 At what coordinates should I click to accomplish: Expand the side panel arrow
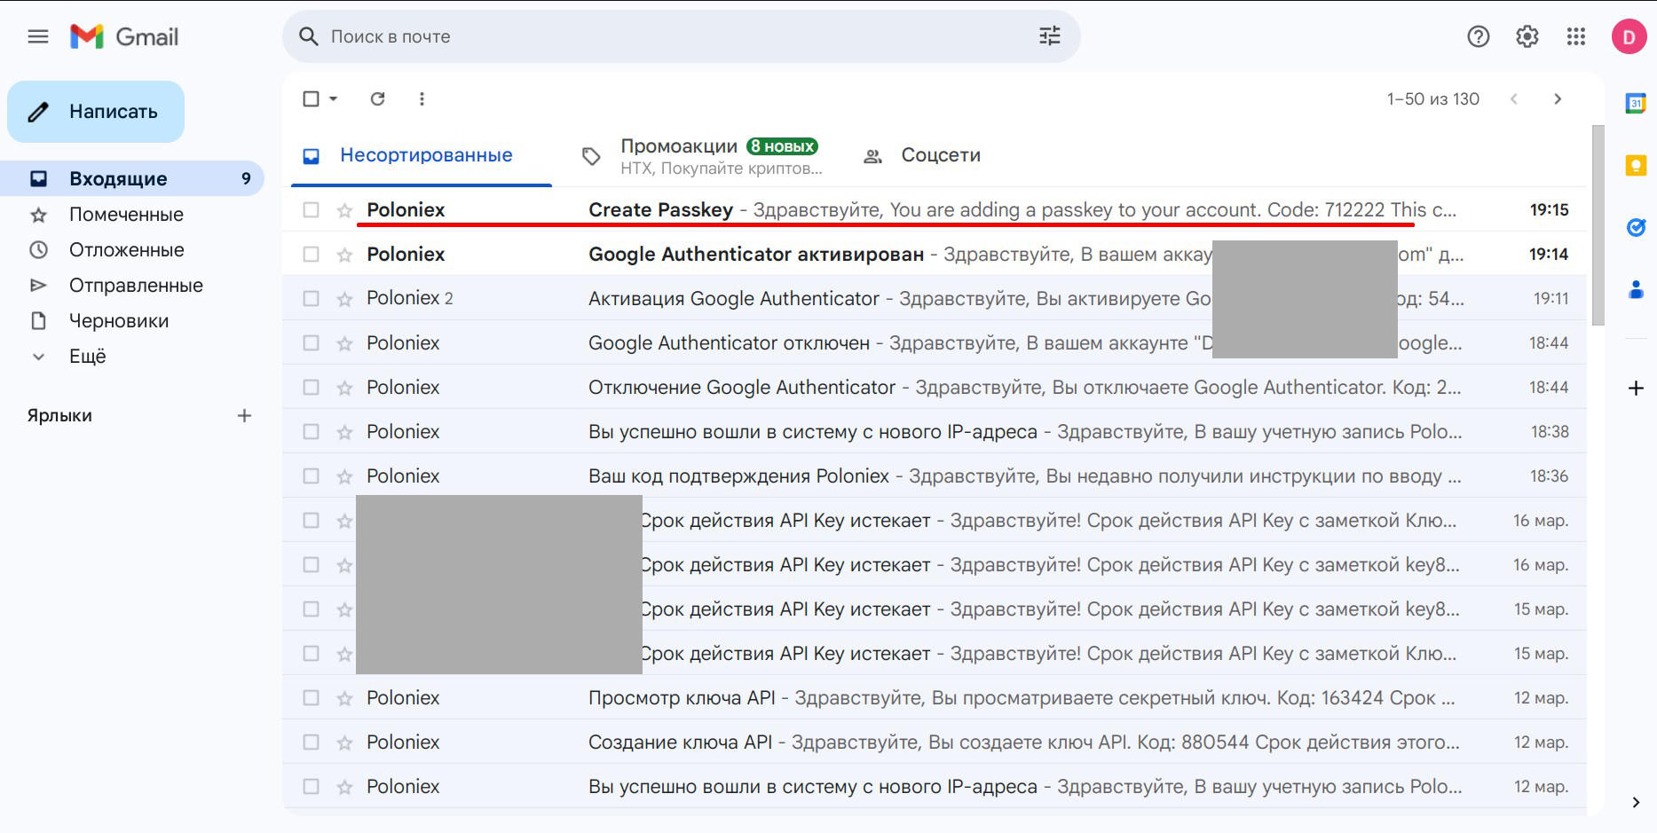tap(1636, 802)
